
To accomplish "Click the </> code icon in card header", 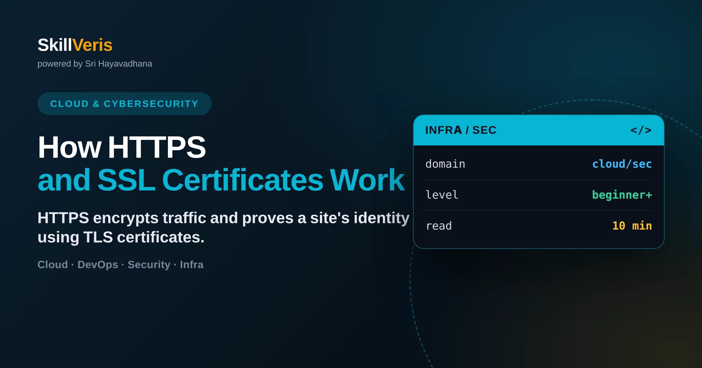I will click(641, 130).
